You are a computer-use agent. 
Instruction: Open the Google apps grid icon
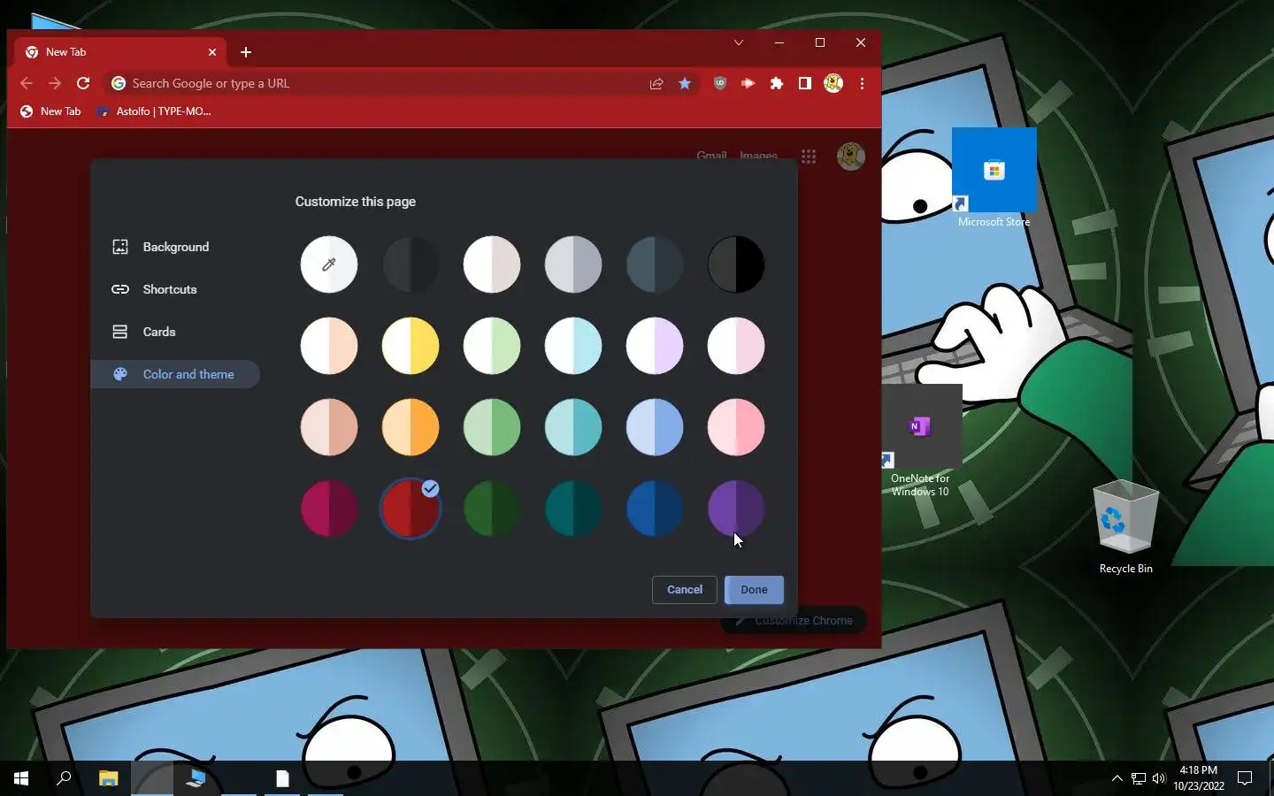[x=809, y=157]
